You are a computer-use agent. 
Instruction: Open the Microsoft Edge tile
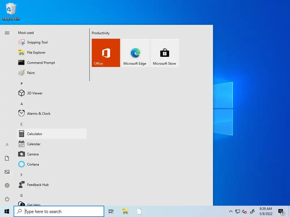pos(135,53)
